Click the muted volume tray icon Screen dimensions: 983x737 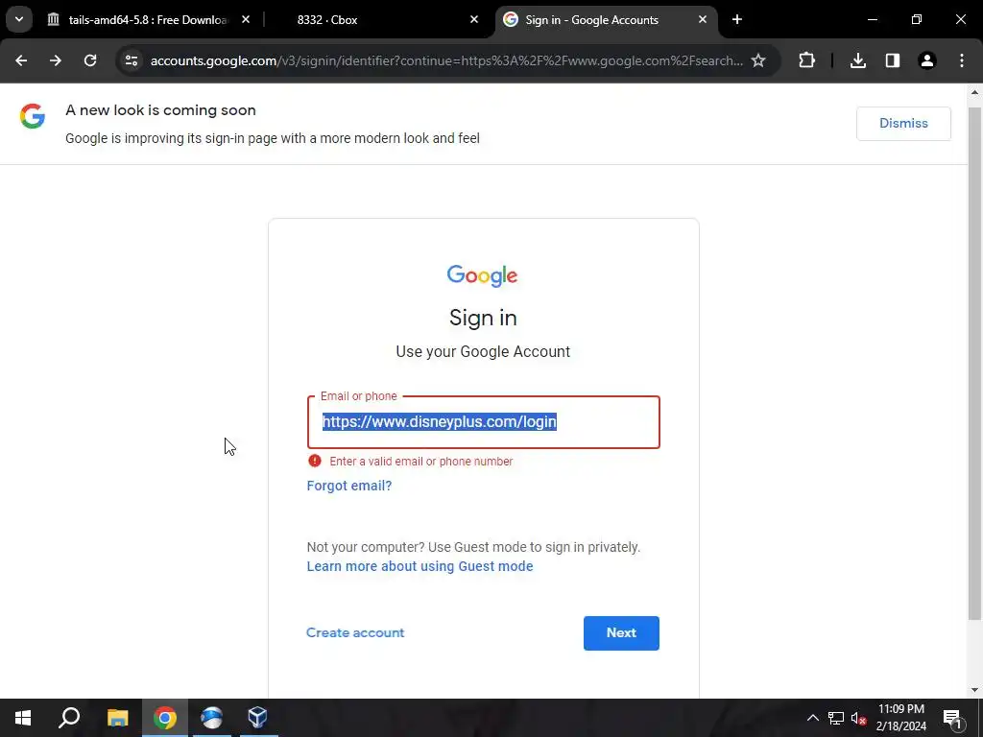(x=858, y=718)
